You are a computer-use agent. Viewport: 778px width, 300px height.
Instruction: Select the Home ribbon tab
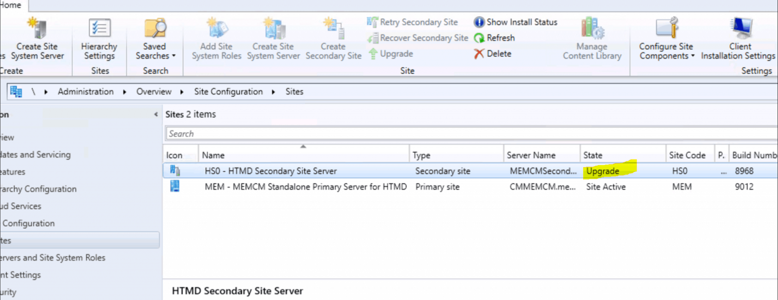[11, 5]
